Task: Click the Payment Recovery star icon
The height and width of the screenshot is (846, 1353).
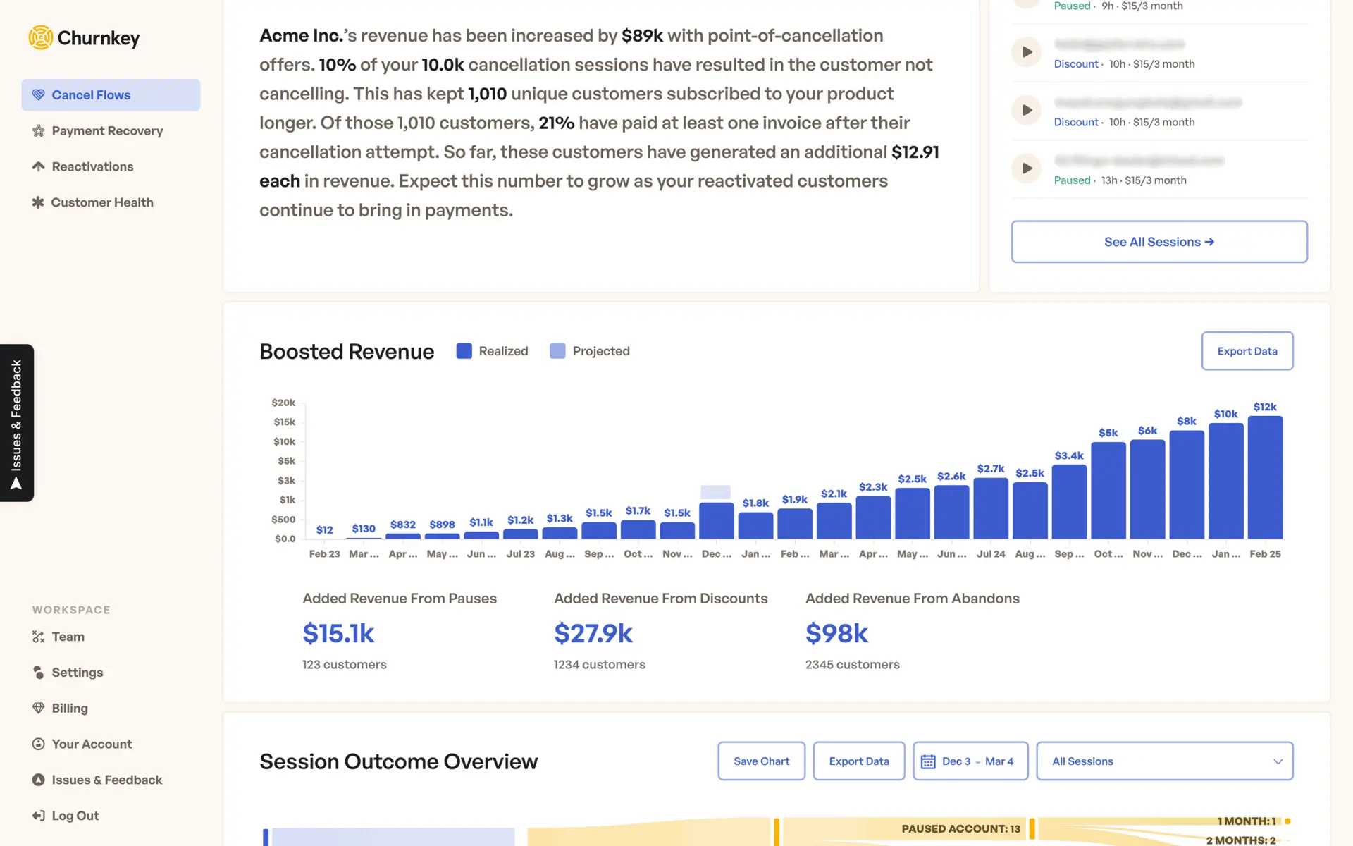Action: [x=39, y=131]
